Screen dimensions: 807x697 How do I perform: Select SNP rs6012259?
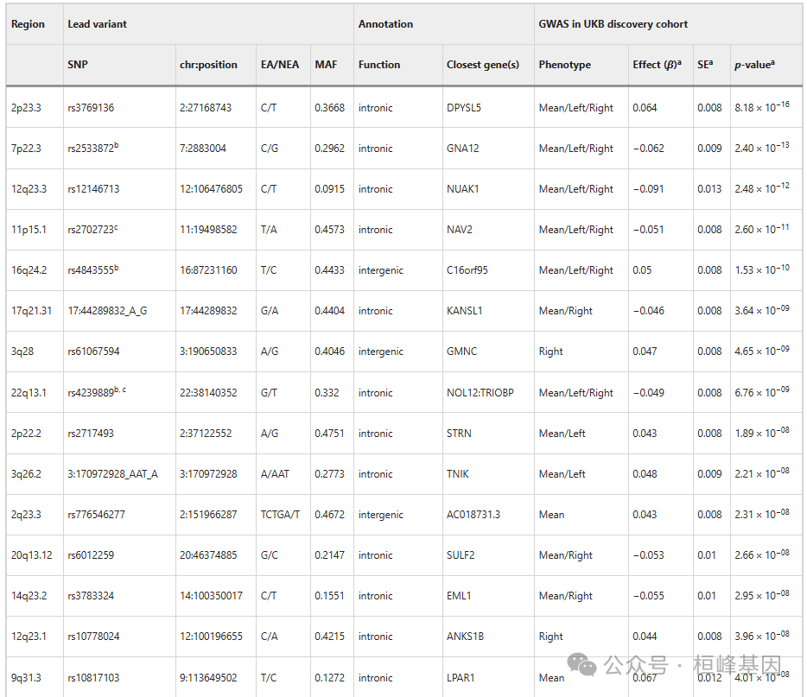(x=91, y=555)
